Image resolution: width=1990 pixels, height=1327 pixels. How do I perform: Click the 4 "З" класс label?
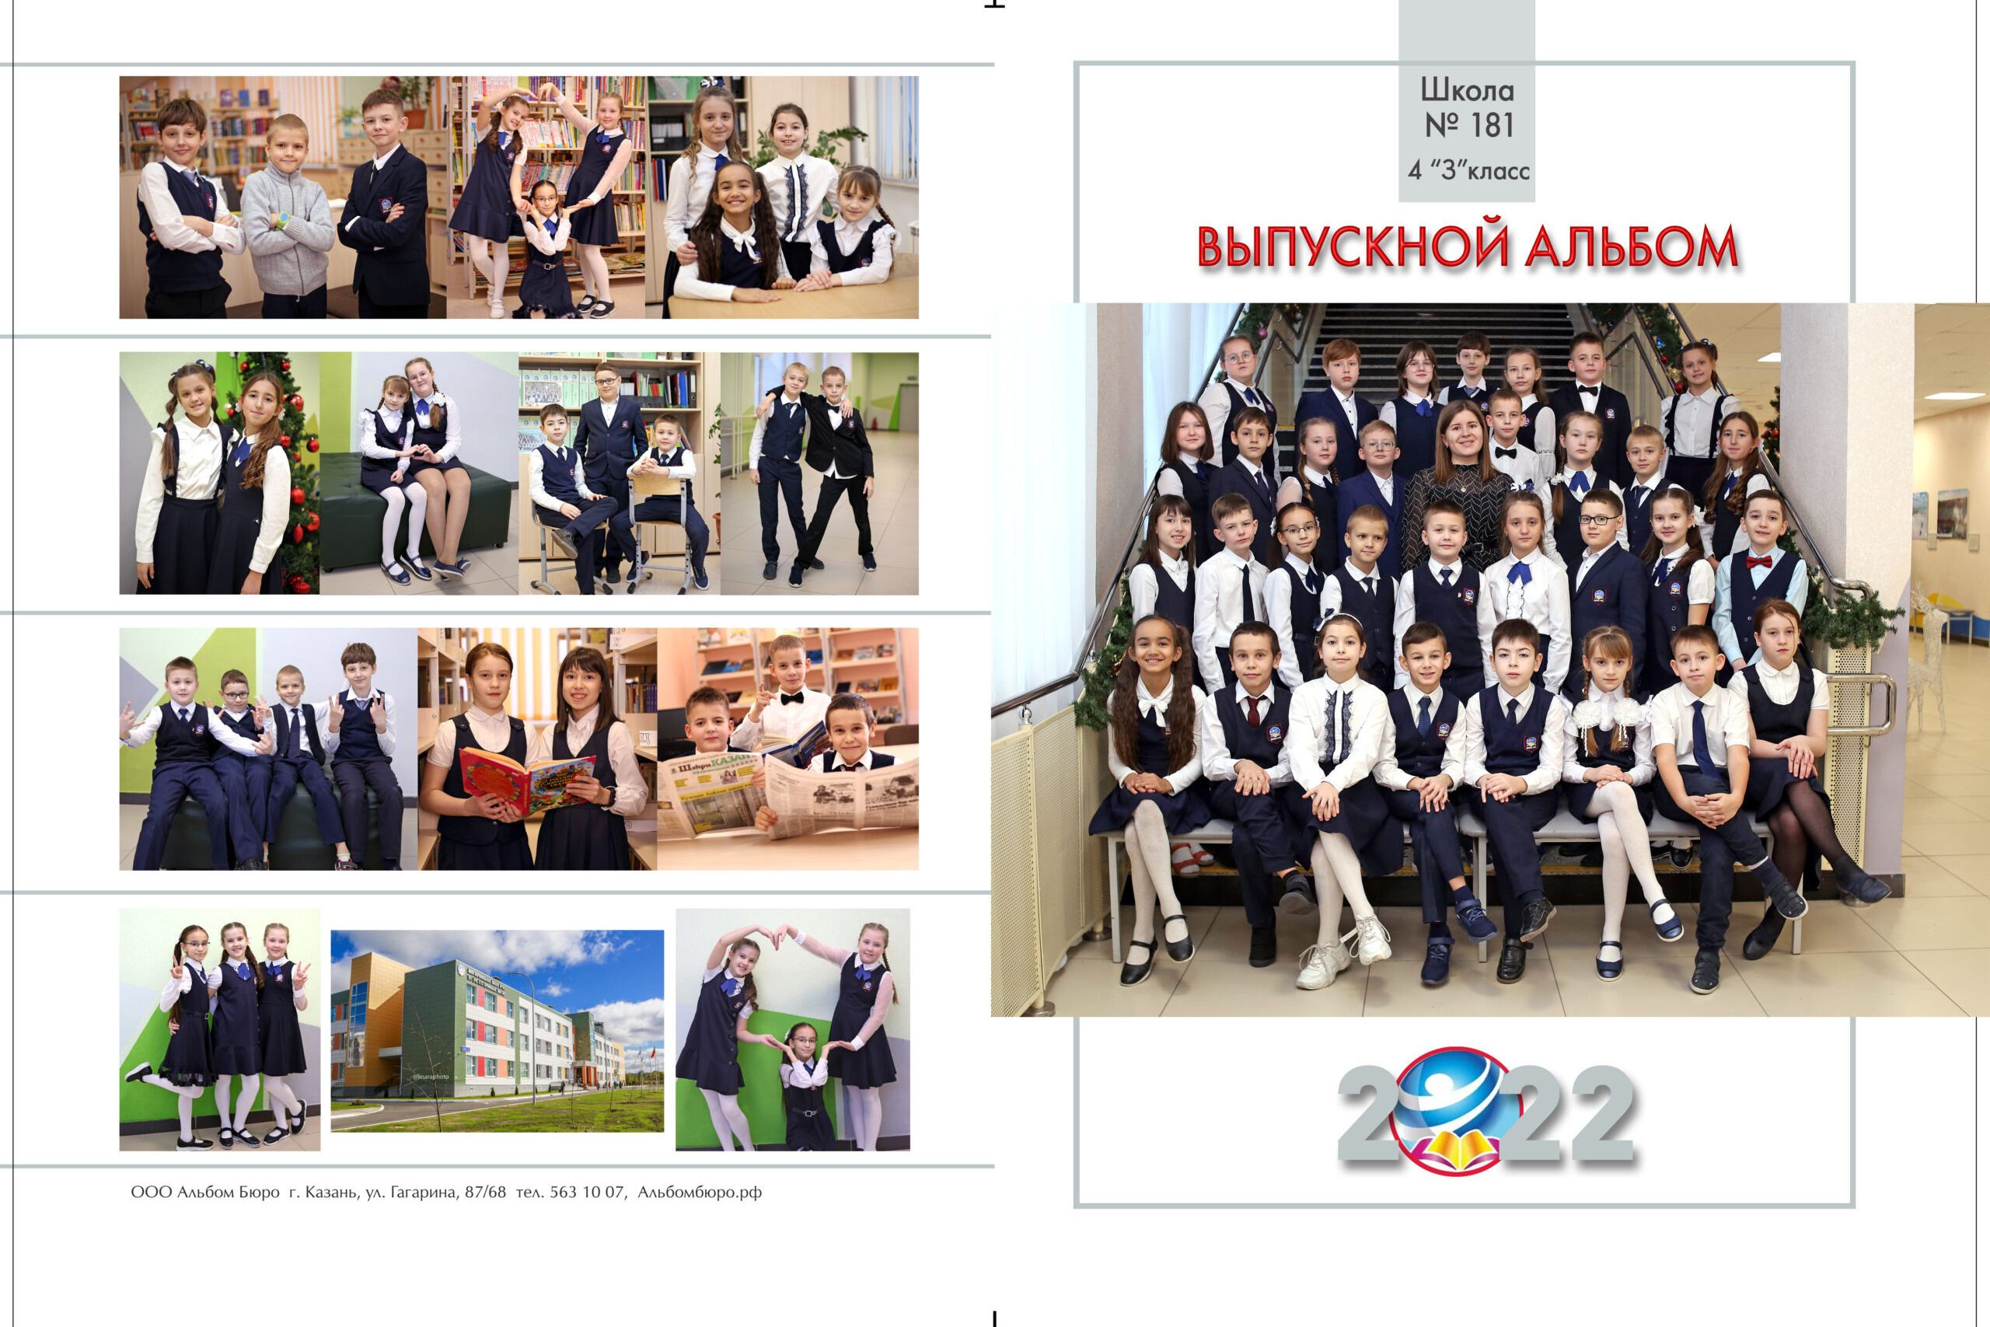click(x=1468, y=171)
